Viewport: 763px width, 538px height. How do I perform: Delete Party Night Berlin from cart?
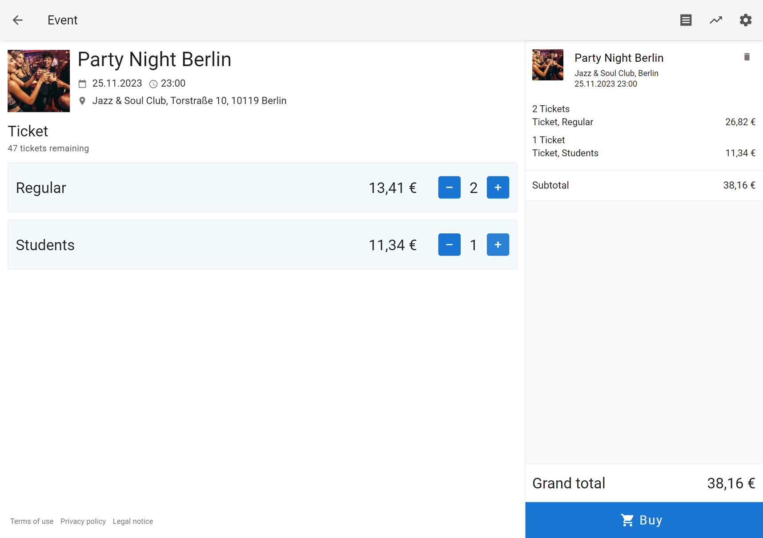click(x=747, y=57)
